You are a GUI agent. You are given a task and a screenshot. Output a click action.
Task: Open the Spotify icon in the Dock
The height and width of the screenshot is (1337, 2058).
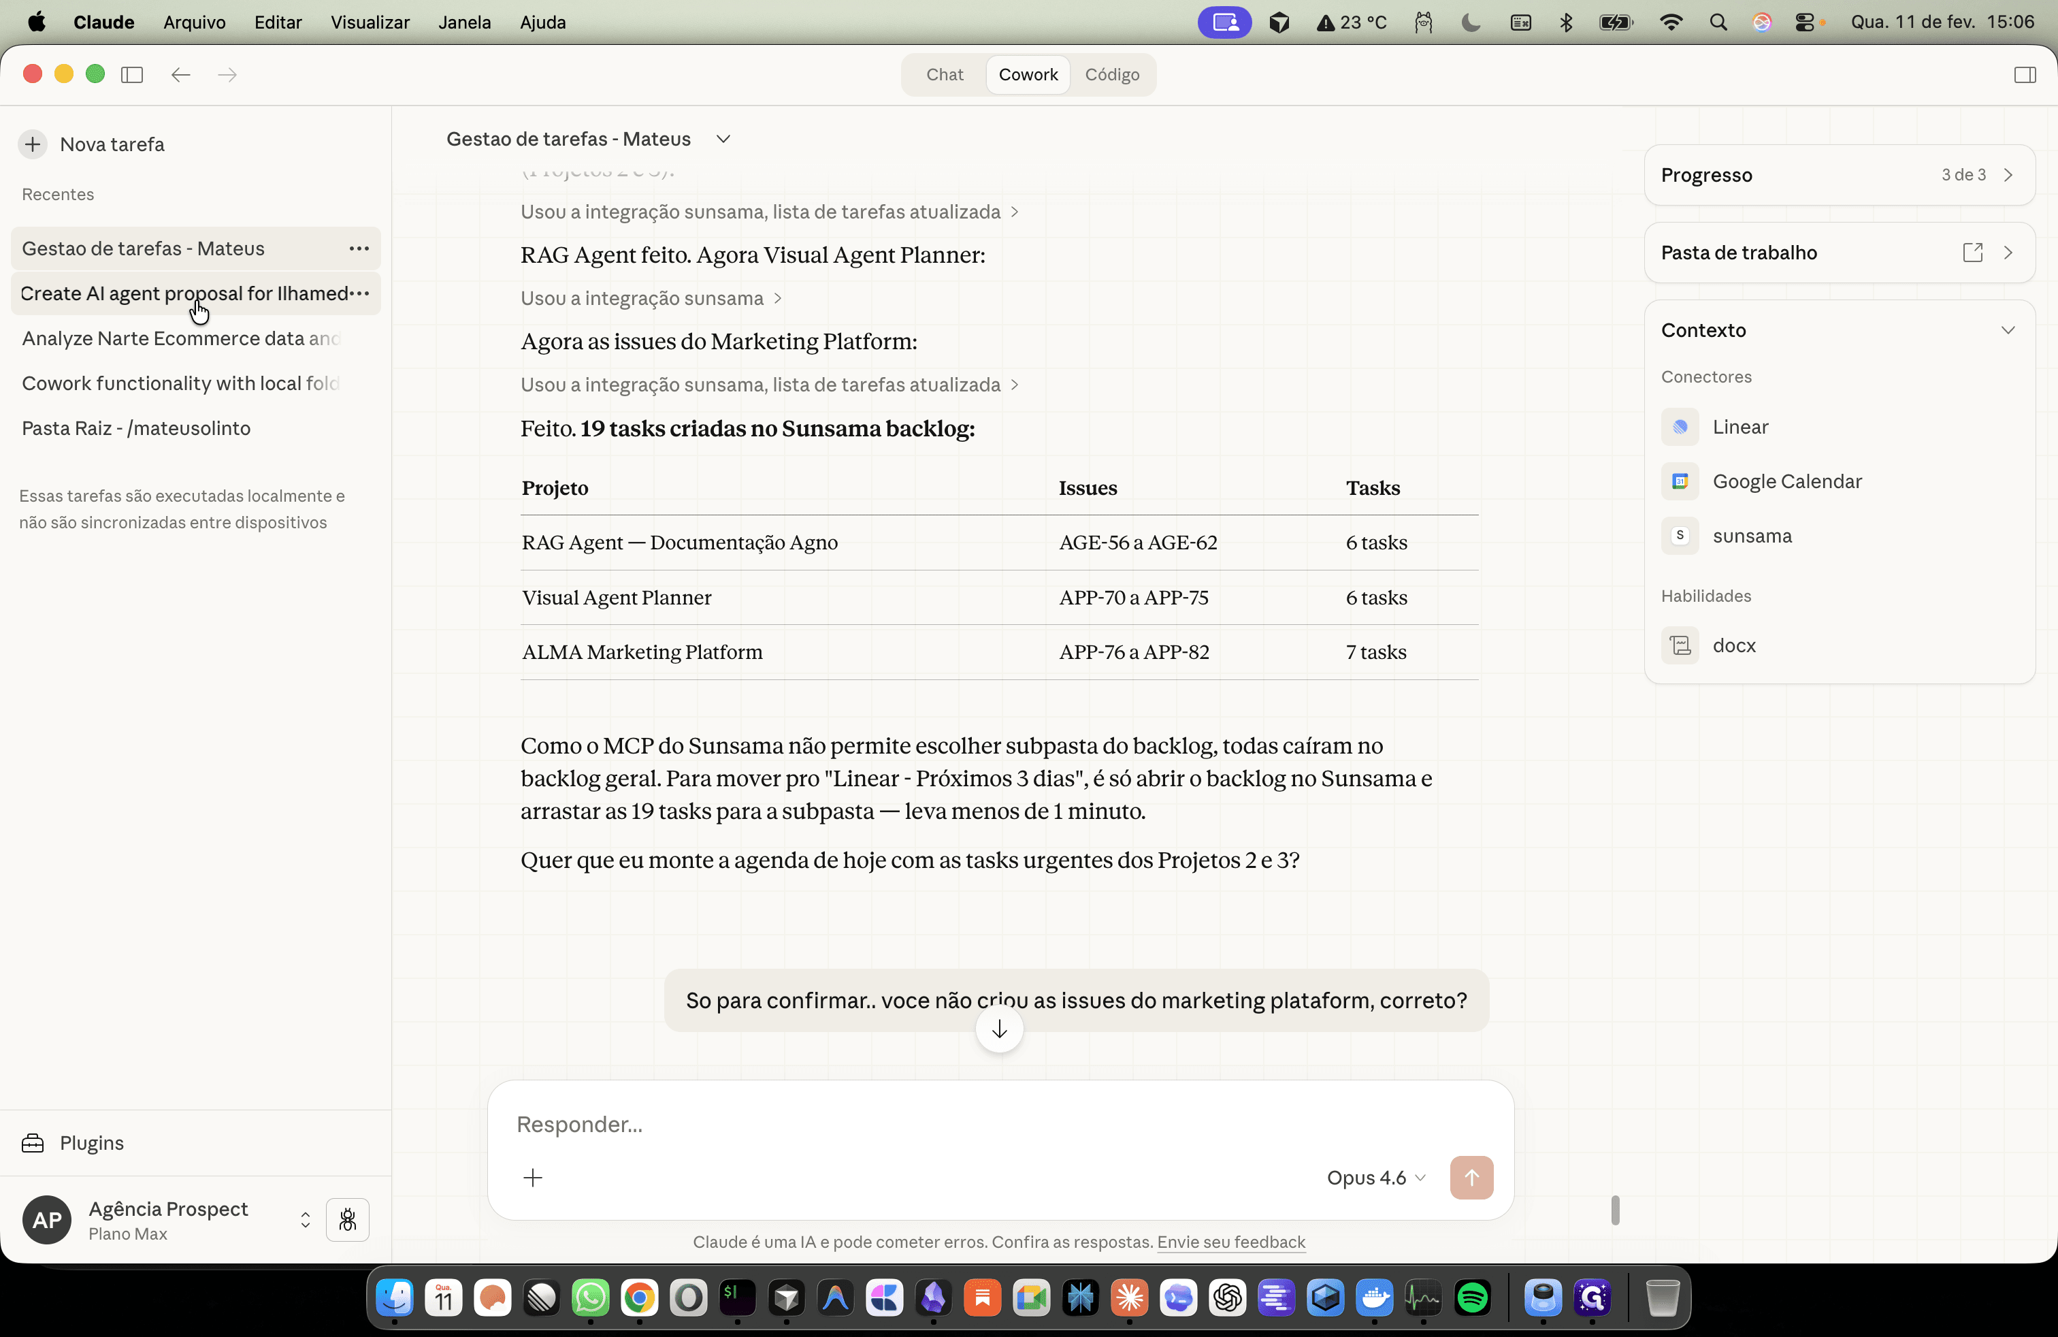point(1472,1298)
